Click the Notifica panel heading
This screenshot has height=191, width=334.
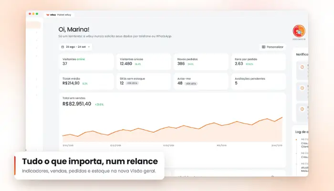click(302, 54)
